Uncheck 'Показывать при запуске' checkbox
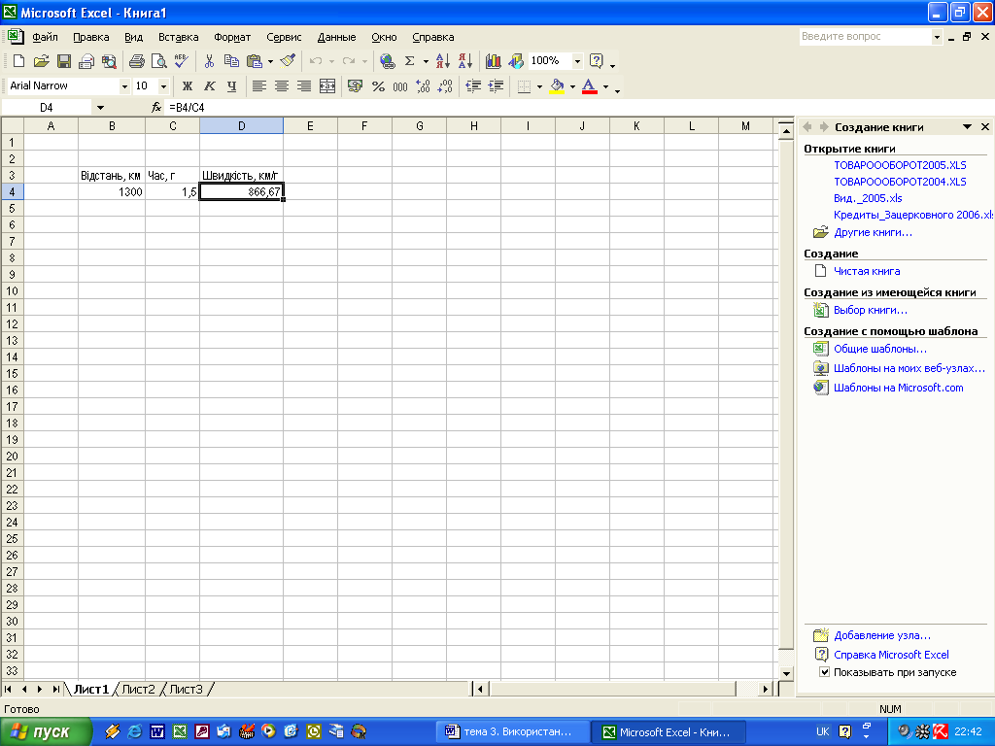995x746 pixels. [x=824, y=672]
